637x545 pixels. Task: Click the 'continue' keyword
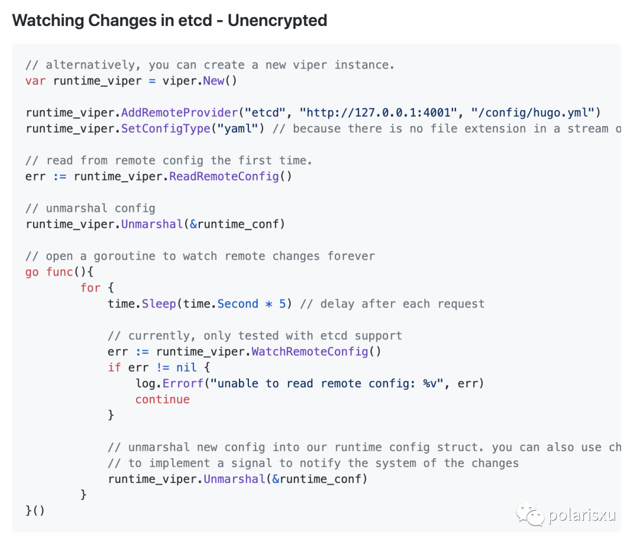pos(163,399)
